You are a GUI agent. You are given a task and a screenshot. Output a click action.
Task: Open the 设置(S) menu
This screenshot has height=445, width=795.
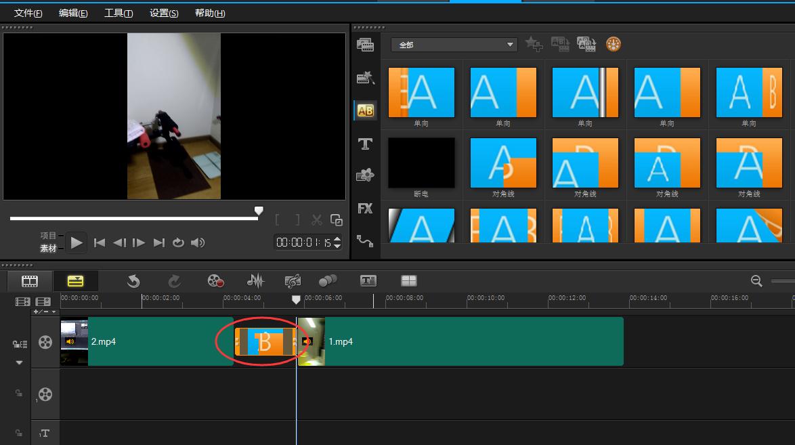click(x=164, y=14)
